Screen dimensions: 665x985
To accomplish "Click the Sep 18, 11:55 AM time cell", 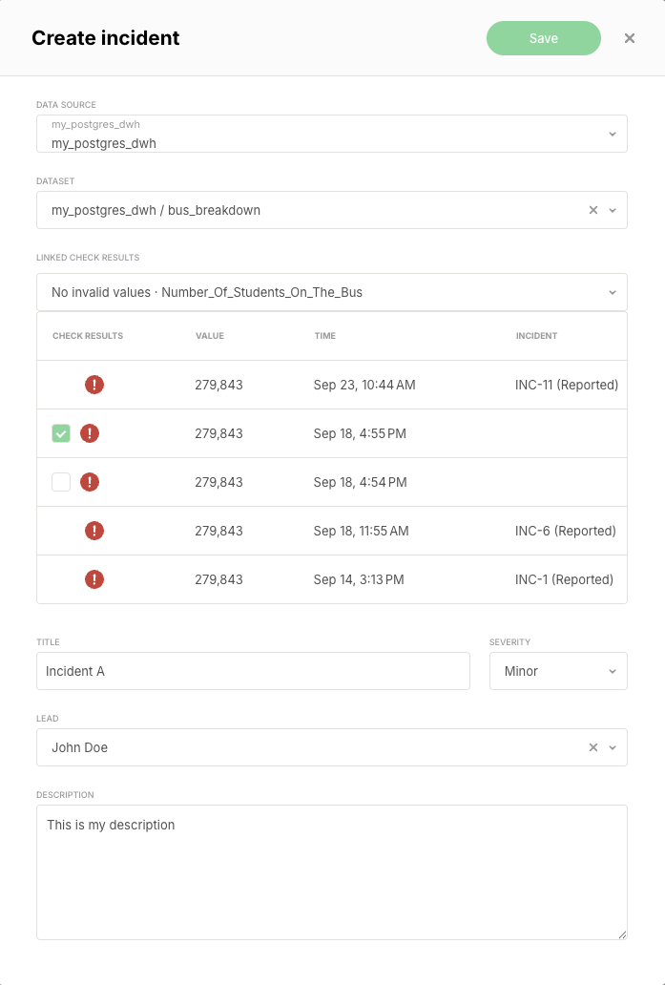I will tap(361, 531).
